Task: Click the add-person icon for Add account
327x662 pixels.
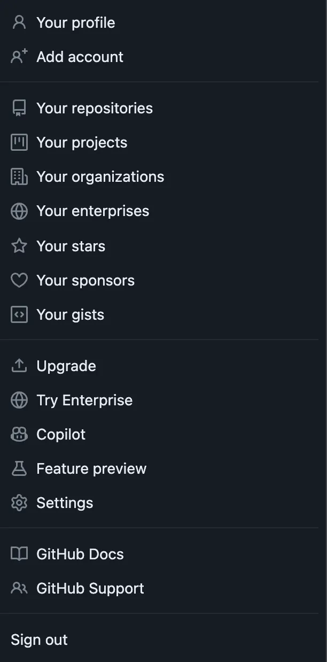Action: (x=19, y=57)
